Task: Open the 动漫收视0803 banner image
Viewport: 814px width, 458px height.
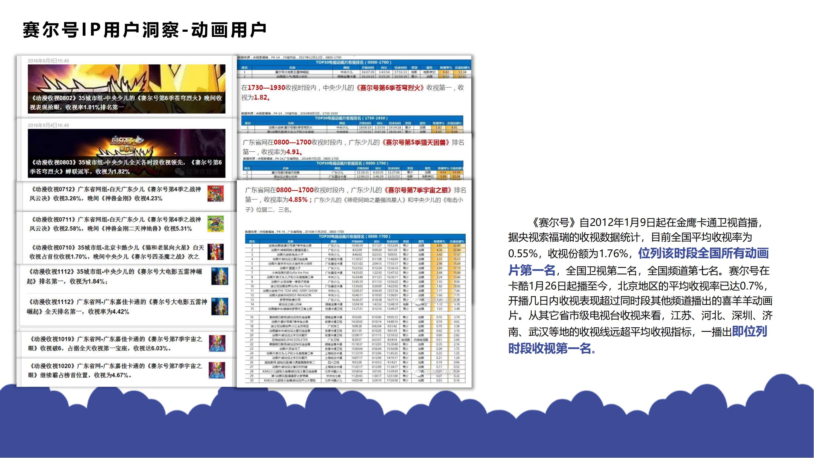Action: 127,153
